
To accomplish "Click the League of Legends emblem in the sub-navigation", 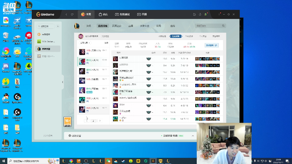I will pos(77,26).
